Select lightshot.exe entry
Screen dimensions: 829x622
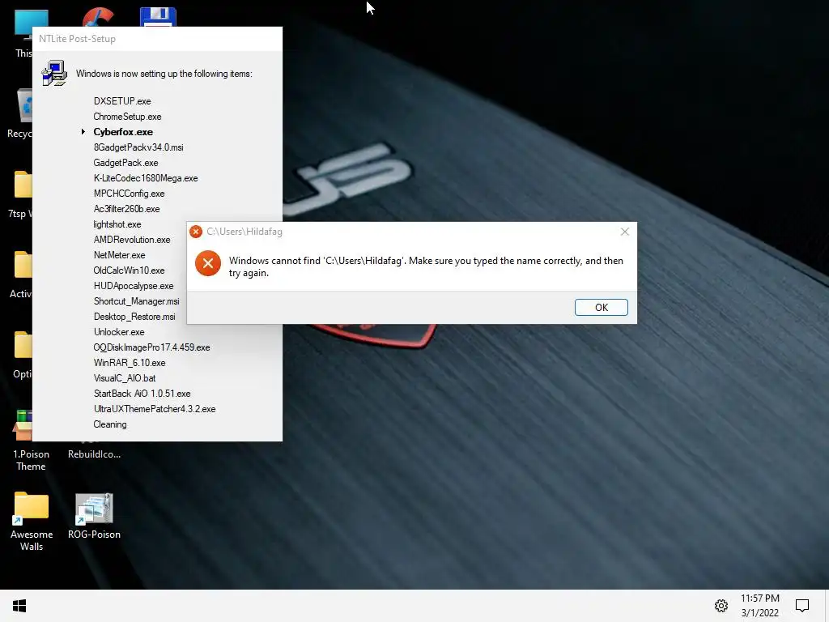(117, 224)
